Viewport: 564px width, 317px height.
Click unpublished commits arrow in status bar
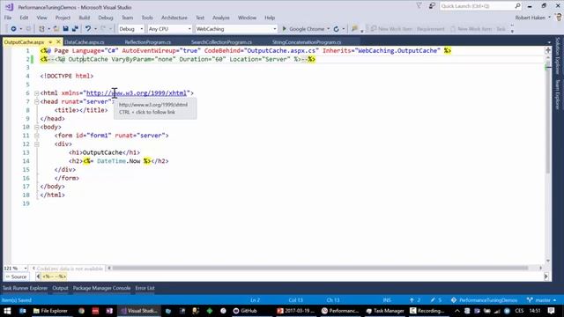pos(415,300)
